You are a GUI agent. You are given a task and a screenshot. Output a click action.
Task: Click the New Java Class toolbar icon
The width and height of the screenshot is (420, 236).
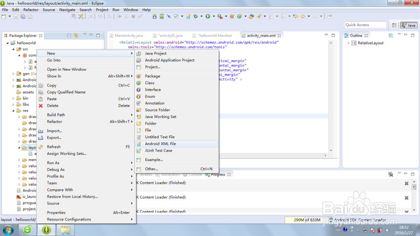tap(239, 16)
